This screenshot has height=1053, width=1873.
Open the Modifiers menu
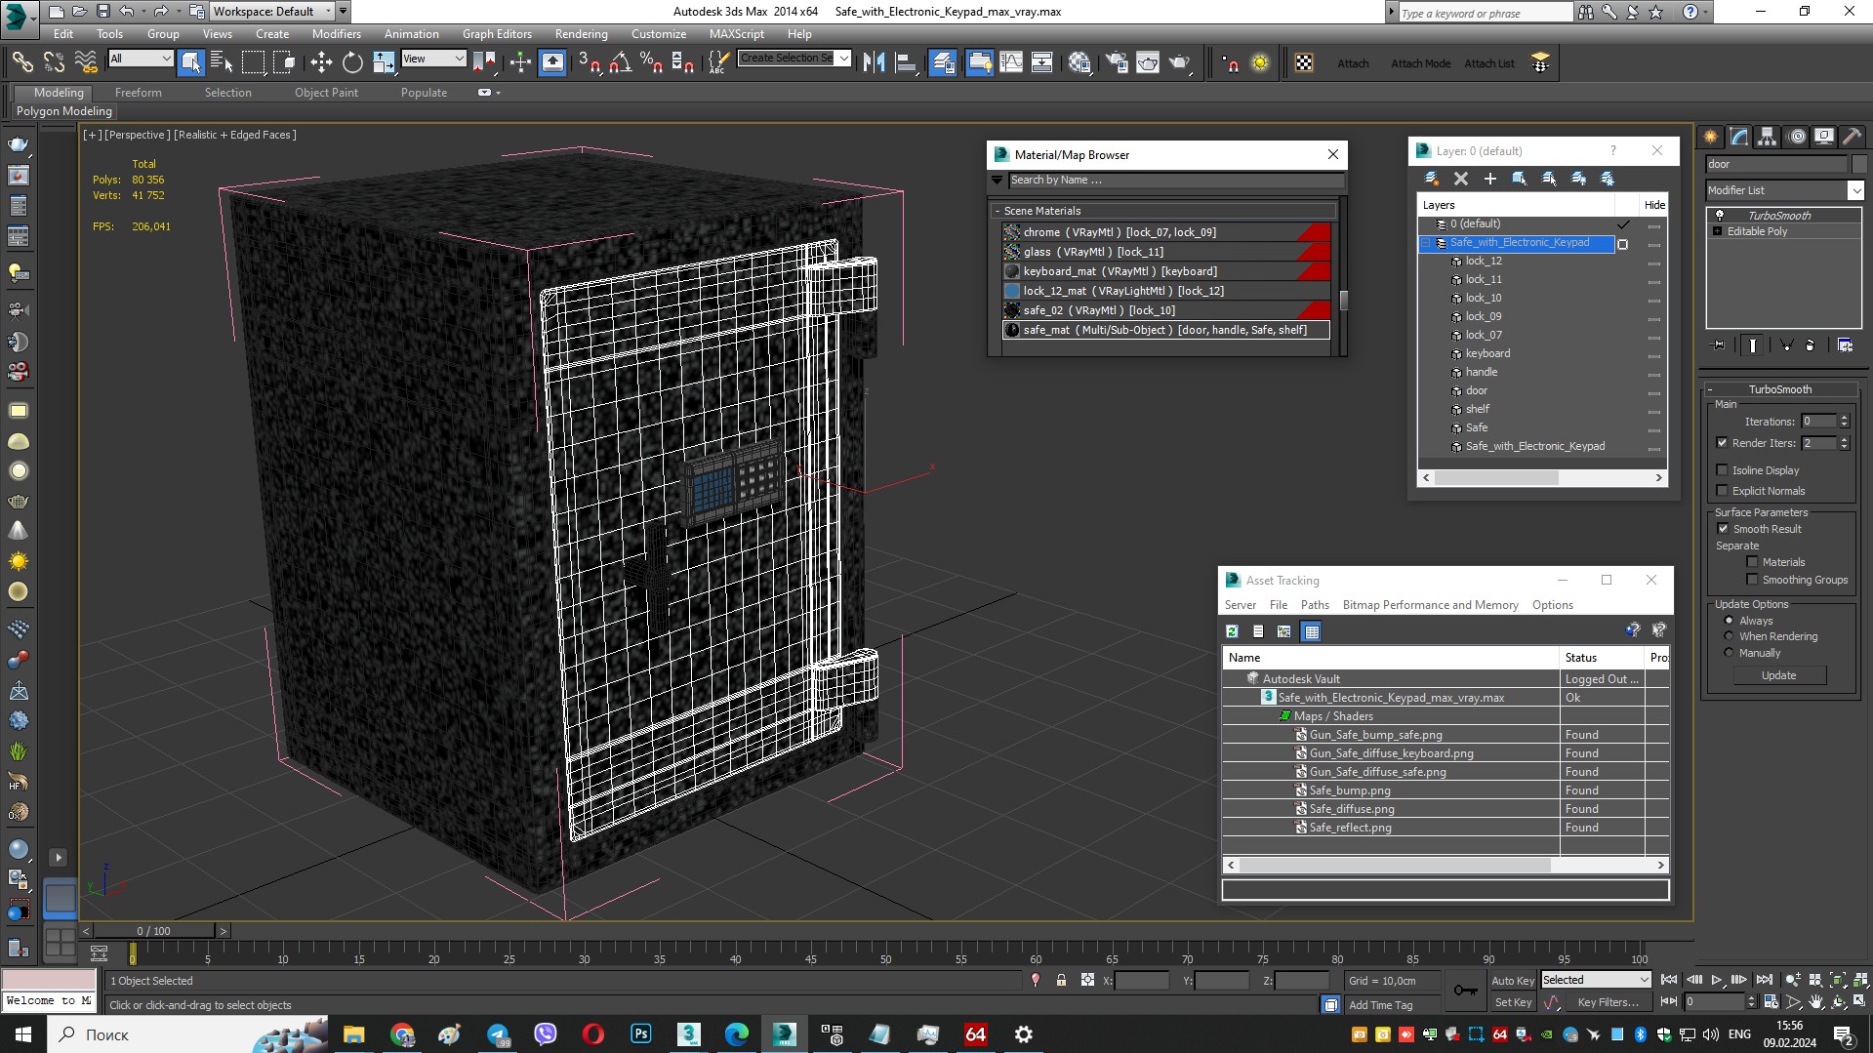[x=337, y=33]
